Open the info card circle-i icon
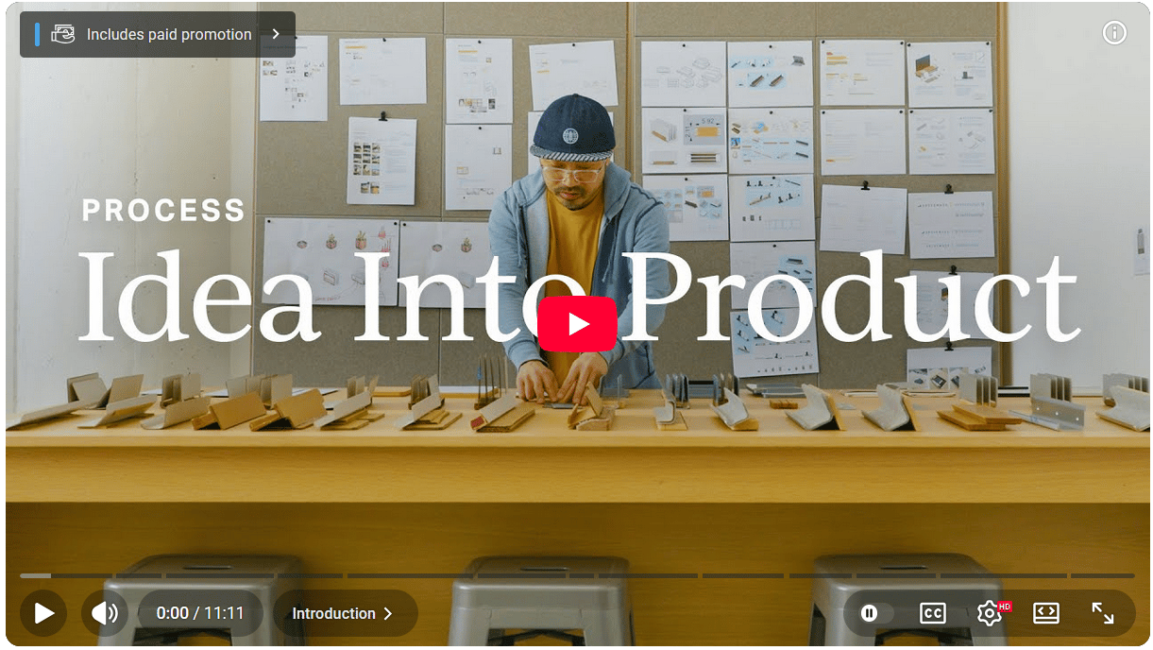Screen dimensions: 1153x650 (1114, 33)
